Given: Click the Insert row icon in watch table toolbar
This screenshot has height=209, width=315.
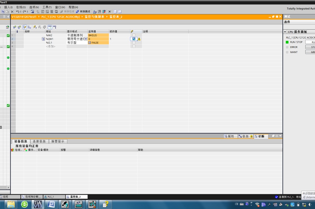Looking at the screenshot, I should 14,27.
